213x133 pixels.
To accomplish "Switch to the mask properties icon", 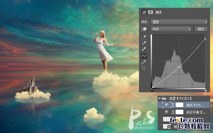I will pos(150,12).
